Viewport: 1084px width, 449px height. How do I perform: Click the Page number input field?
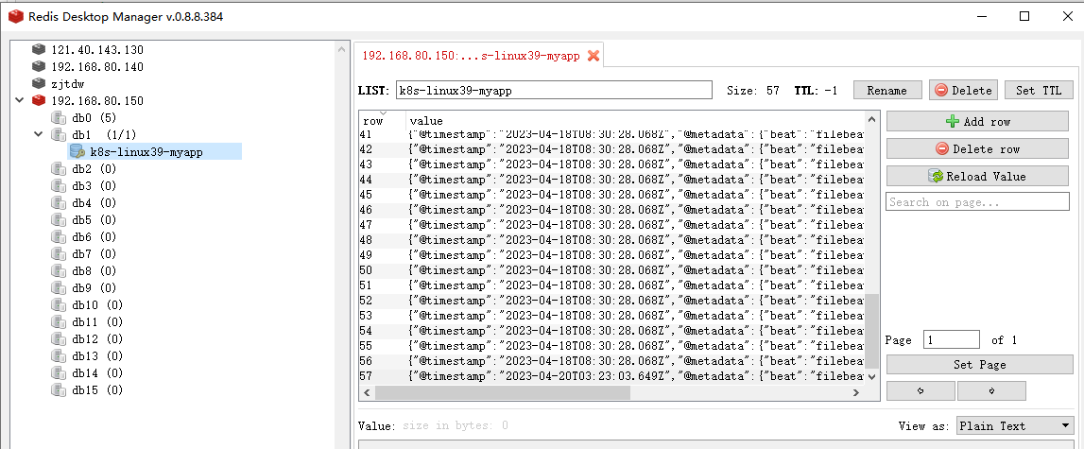(952, 339)
